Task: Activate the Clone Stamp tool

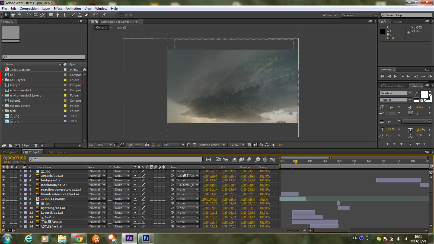Action: tap(80, 15)
